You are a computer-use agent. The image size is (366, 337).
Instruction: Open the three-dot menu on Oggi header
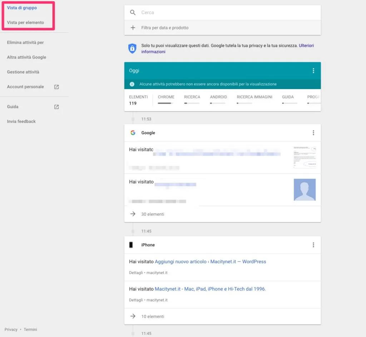[313, 70]
